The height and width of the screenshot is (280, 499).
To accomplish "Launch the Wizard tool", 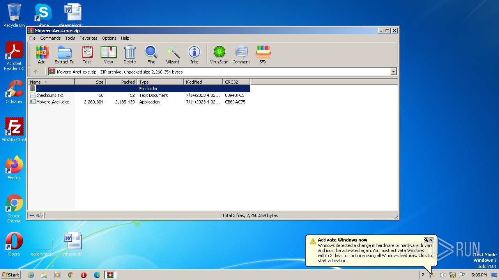I will [173, 54].
